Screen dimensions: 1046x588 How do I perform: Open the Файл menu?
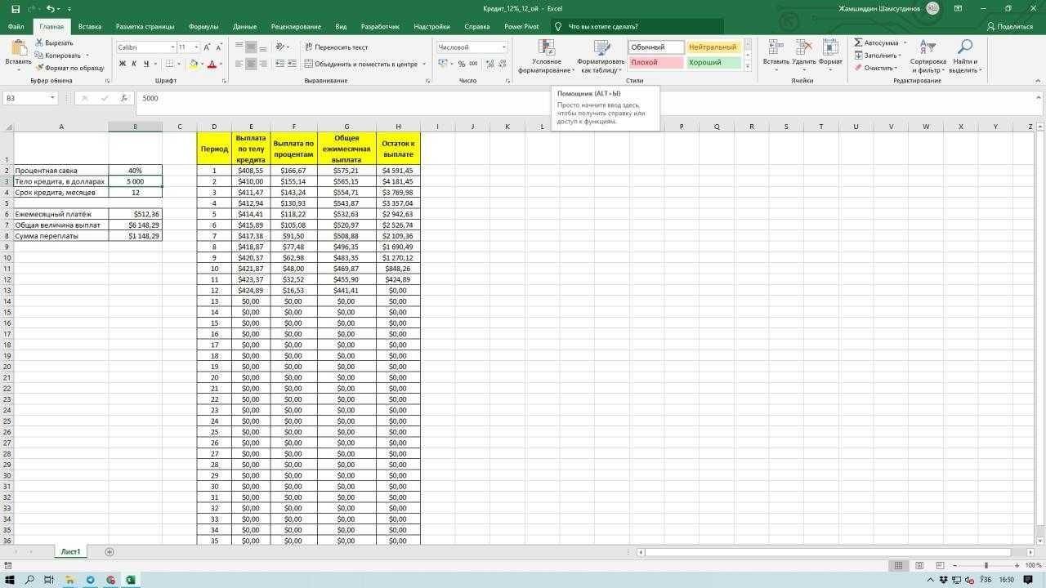tap(16, 26)
